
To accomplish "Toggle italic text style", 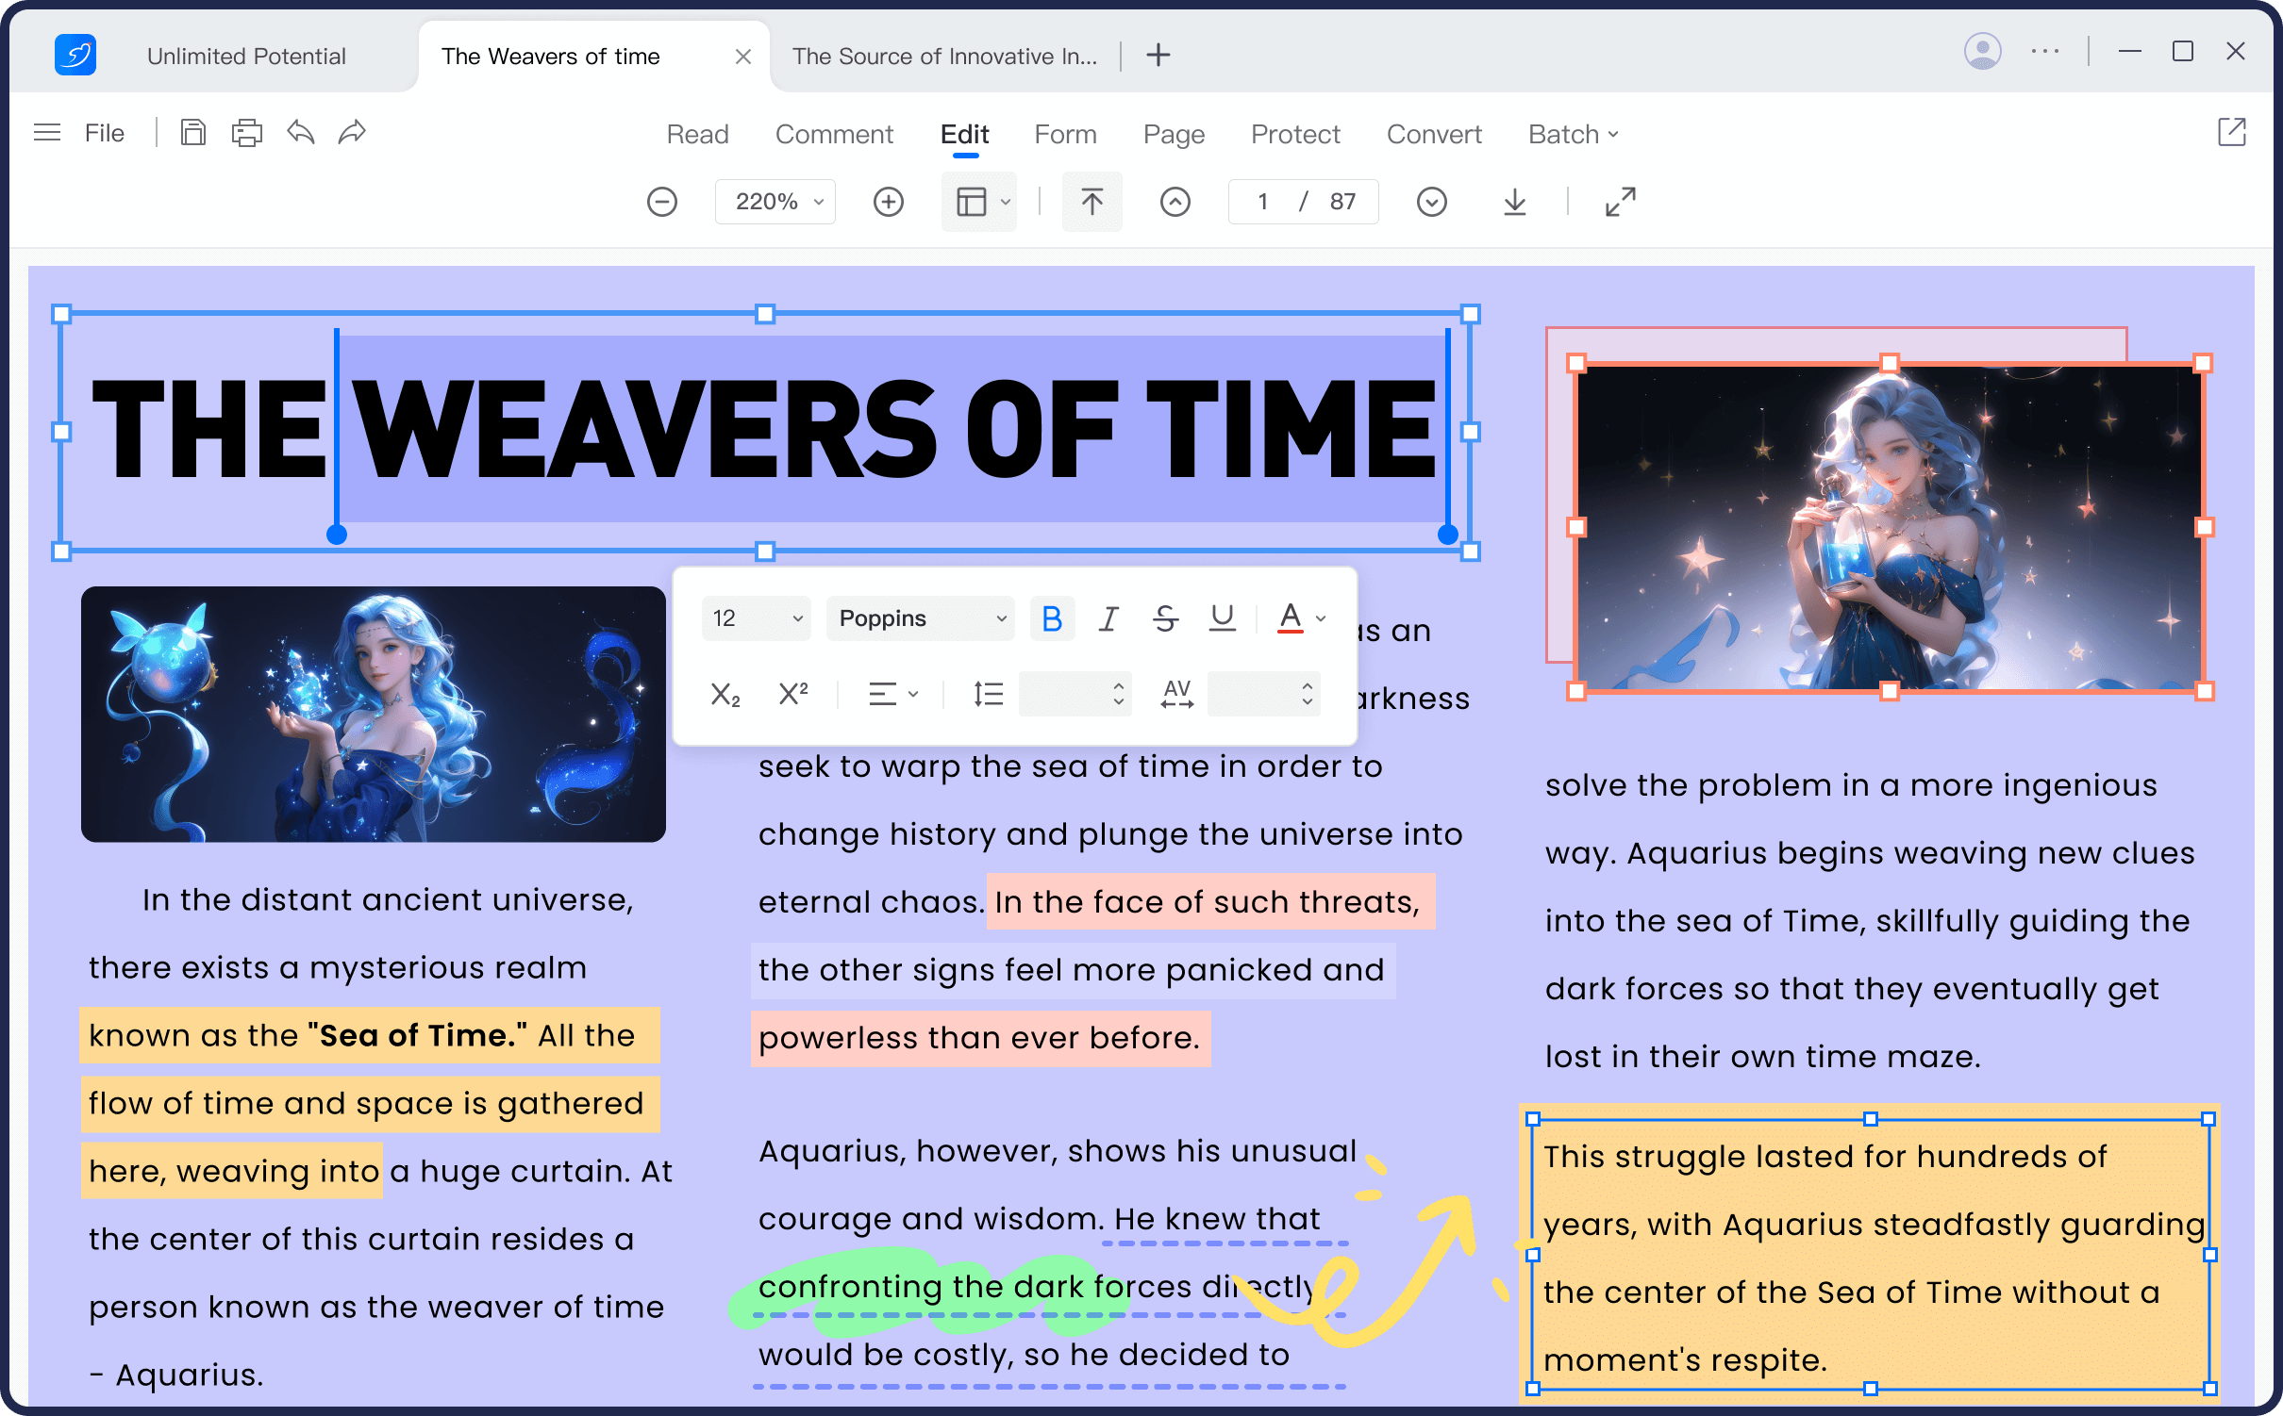I will (x=1108, y=618).
